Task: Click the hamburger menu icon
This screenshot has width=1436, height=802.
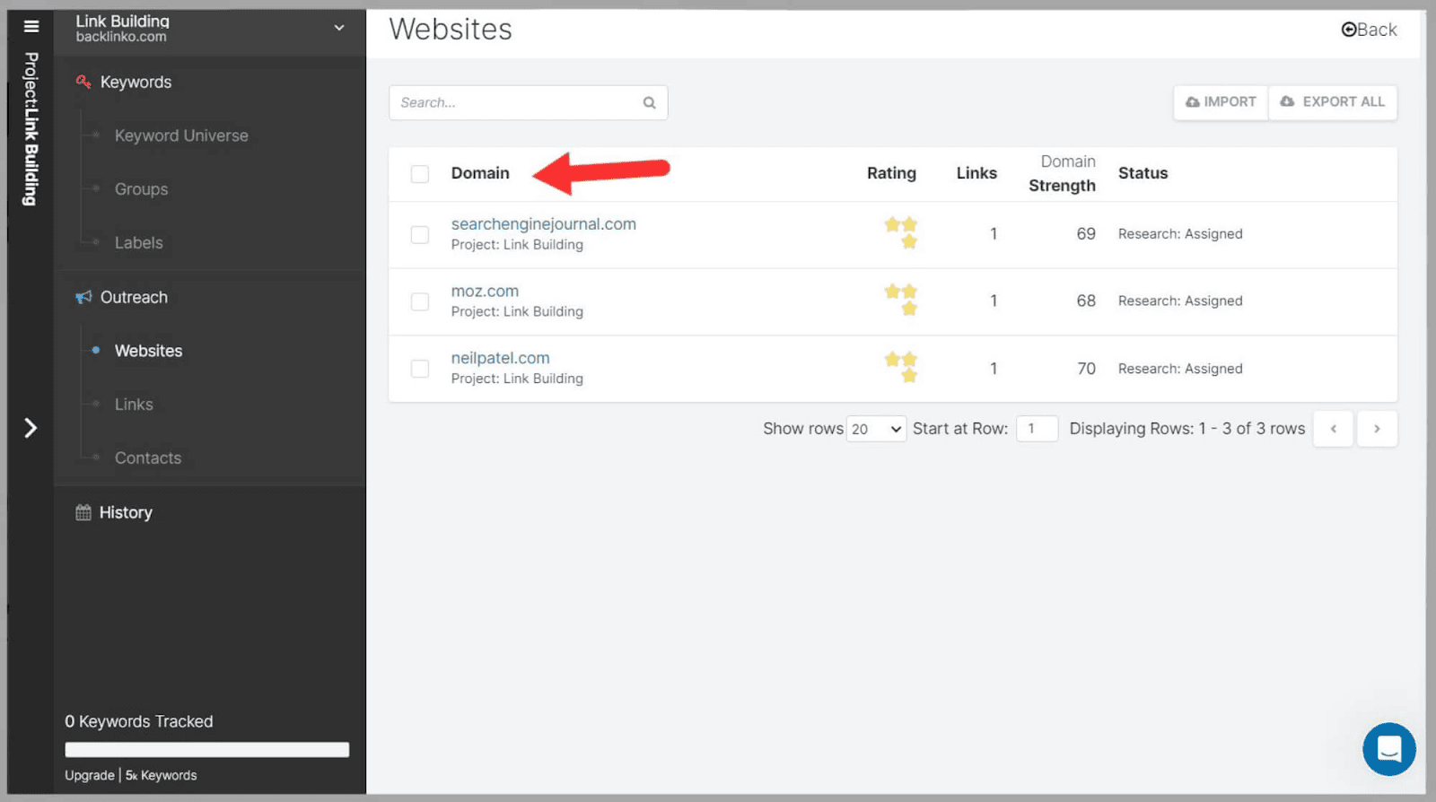Action: pyautogui.click(x=31, y=26)
